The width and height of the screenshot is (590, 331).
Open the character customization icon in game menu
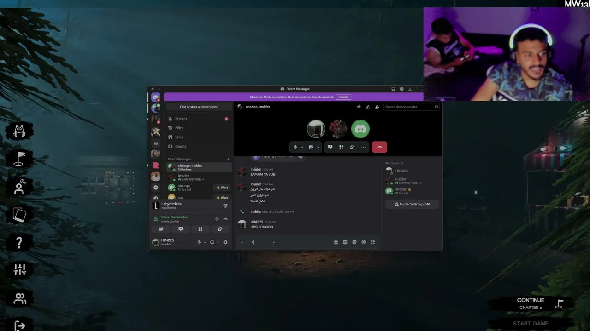click(x=19, y=187)
